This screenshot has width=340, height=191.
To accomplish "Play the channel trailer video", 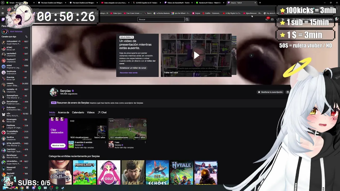I will click(196, 55).
